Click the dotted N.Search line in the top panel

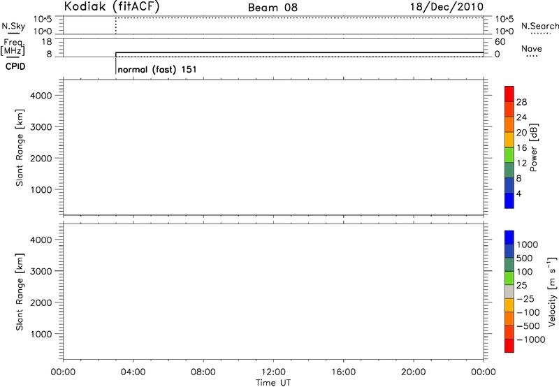pos(300,17)
